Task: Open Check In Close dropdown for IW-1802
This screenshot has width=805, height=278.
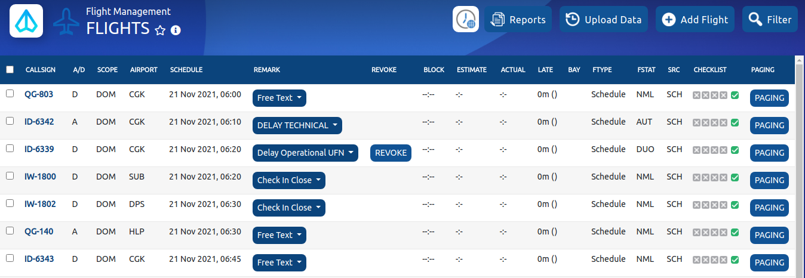Action: 288,208
